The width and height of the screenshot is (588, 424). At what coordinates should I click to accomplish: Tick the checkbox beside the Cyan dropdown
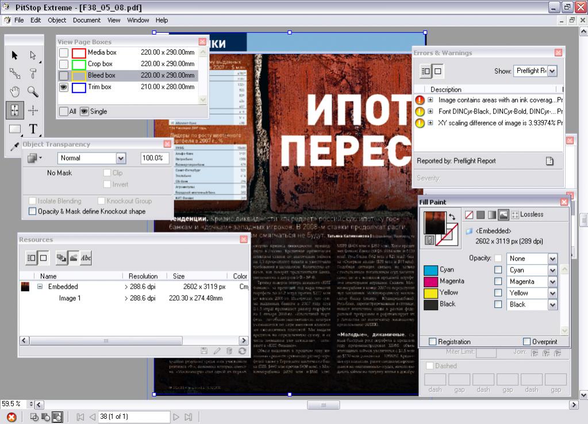498,270
